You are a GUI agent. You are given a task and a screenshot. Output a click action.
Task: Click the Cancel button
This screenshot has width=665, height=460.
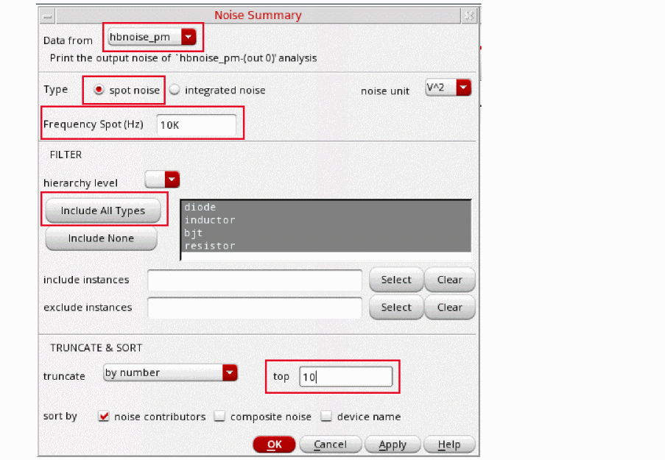tap(331, 445)
